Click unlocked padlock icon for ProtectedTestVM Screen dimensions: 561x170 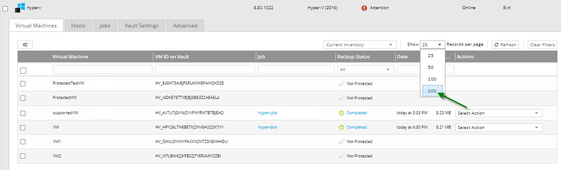tap(341, 83)
